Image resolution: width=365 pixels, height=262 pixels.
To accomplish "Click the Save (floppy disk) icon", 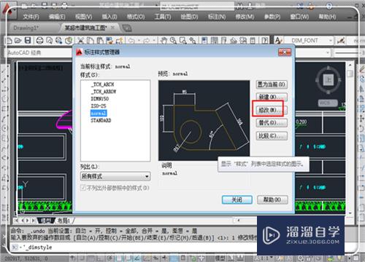I will pos(28,40).
